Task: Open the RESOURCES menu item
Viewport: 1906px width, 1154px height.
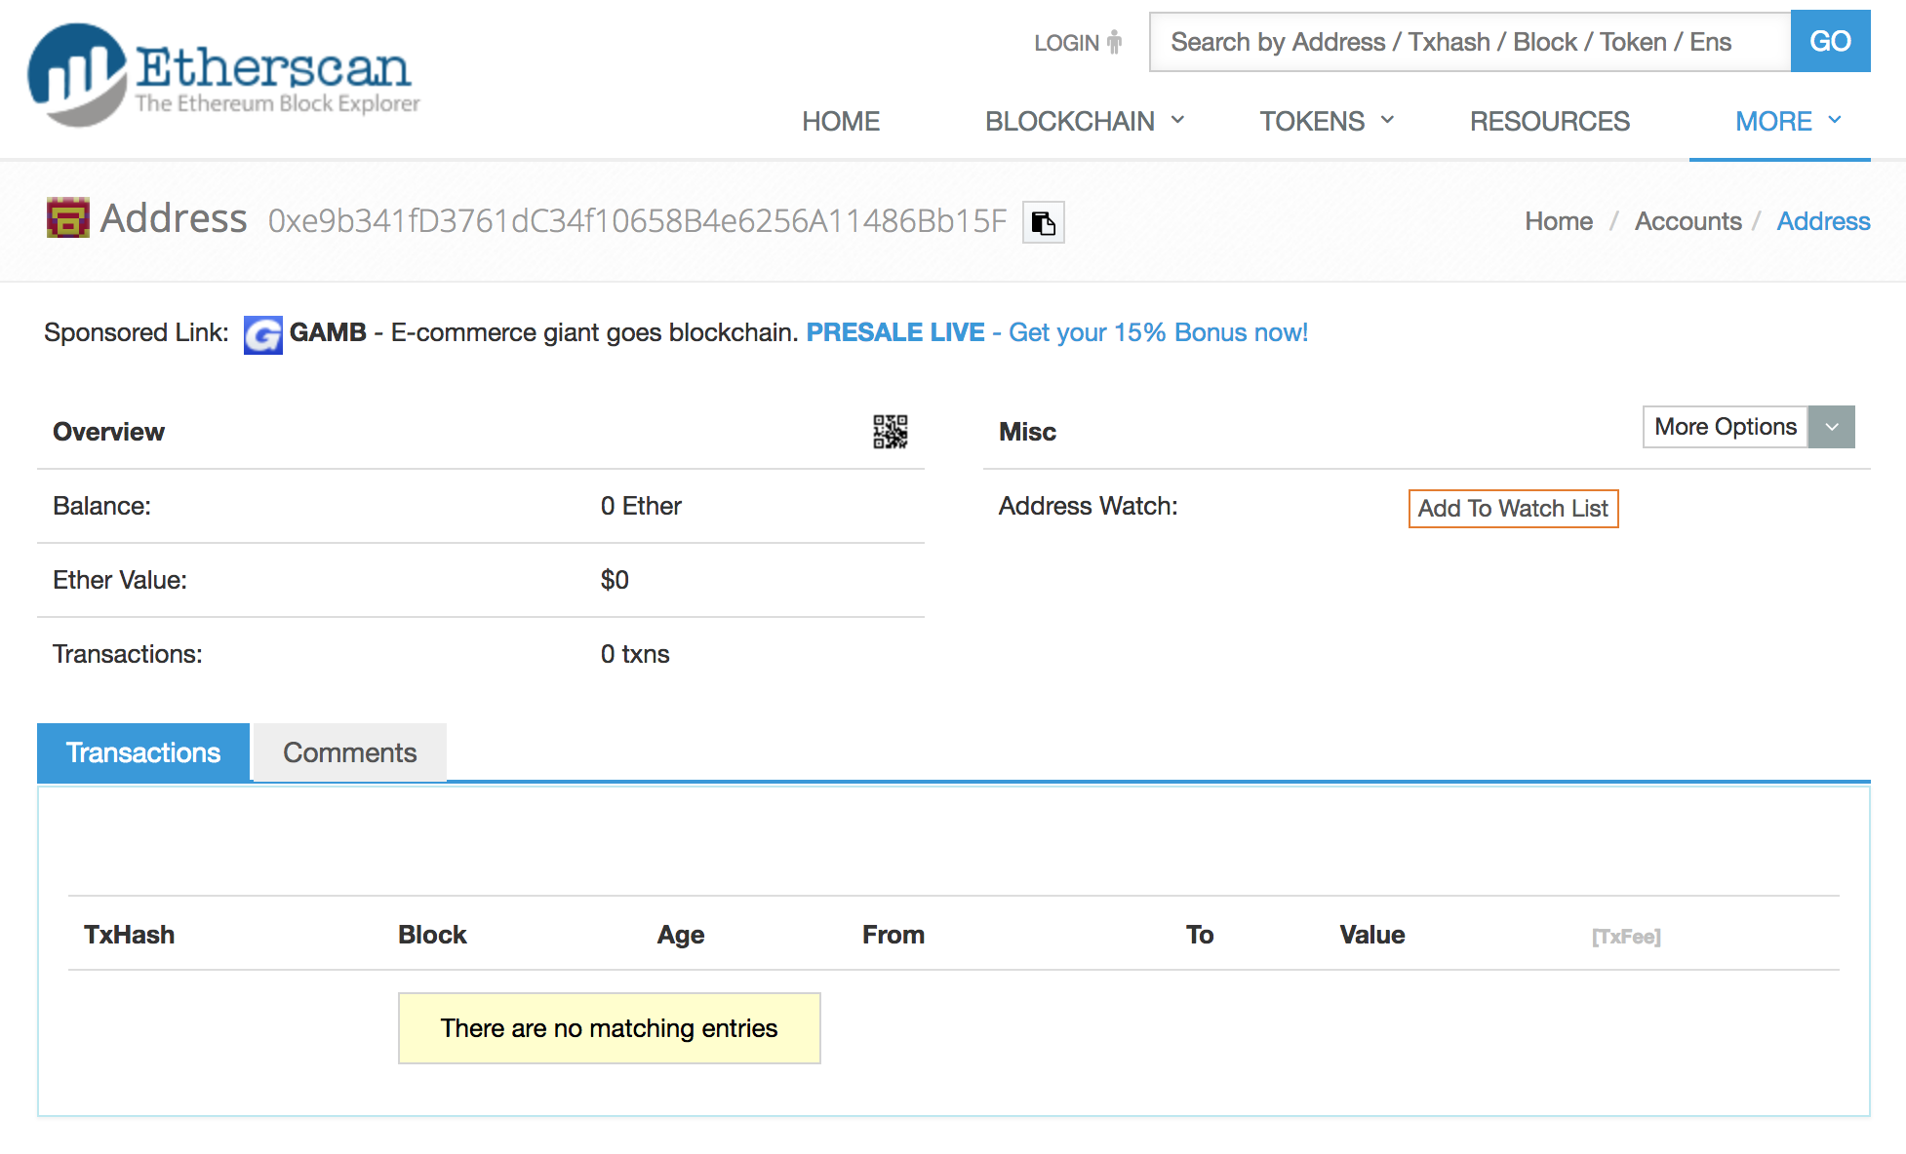Action: 1549,121
